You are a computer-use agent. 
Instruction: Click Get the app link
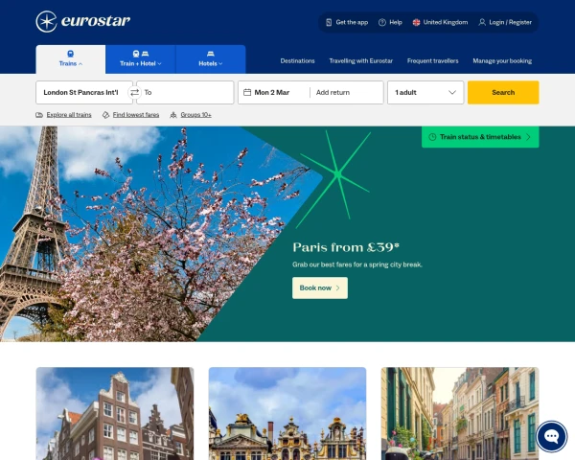(x=347, y=22)
